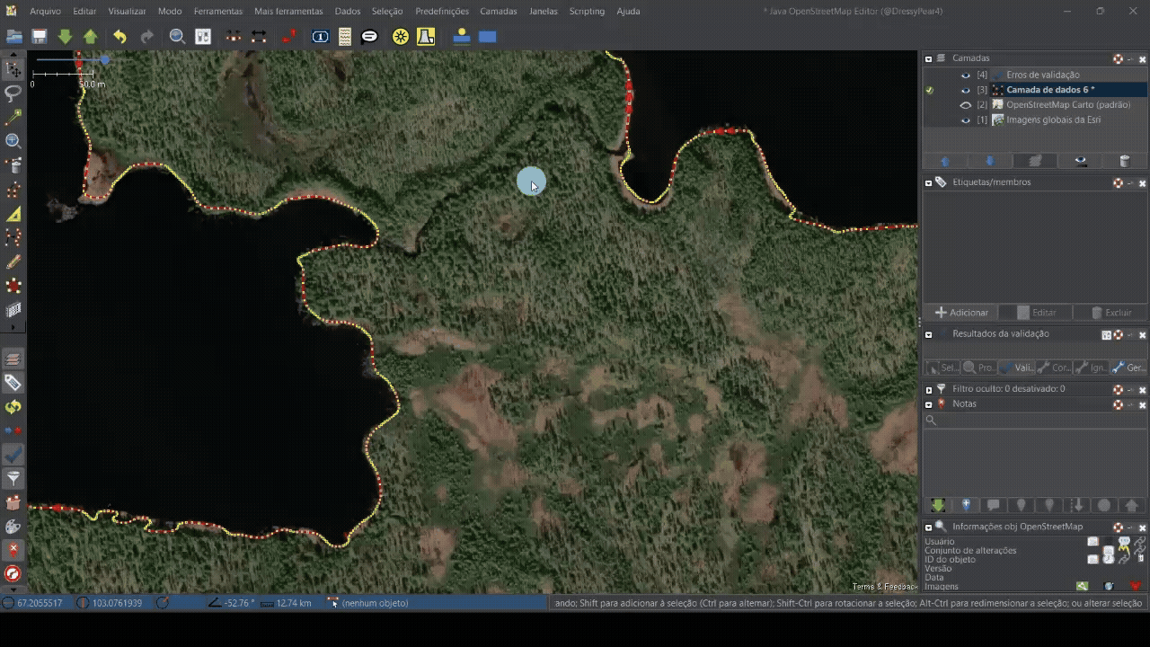
Task: Click the upload data green up arrow
Action: point(90,37)
